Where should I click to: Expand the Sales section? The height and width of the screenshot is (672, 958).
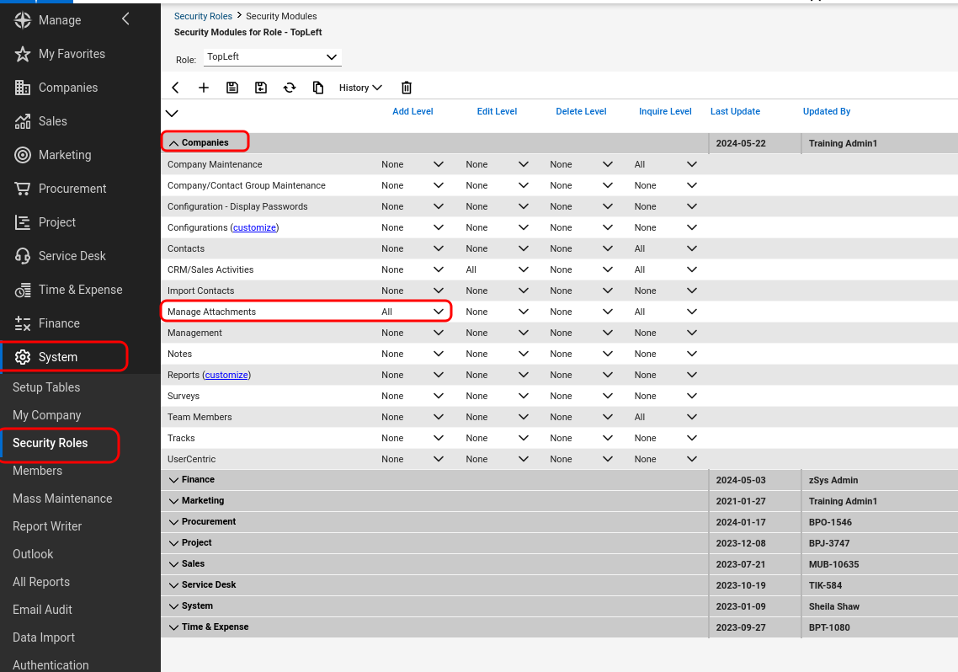174,564
